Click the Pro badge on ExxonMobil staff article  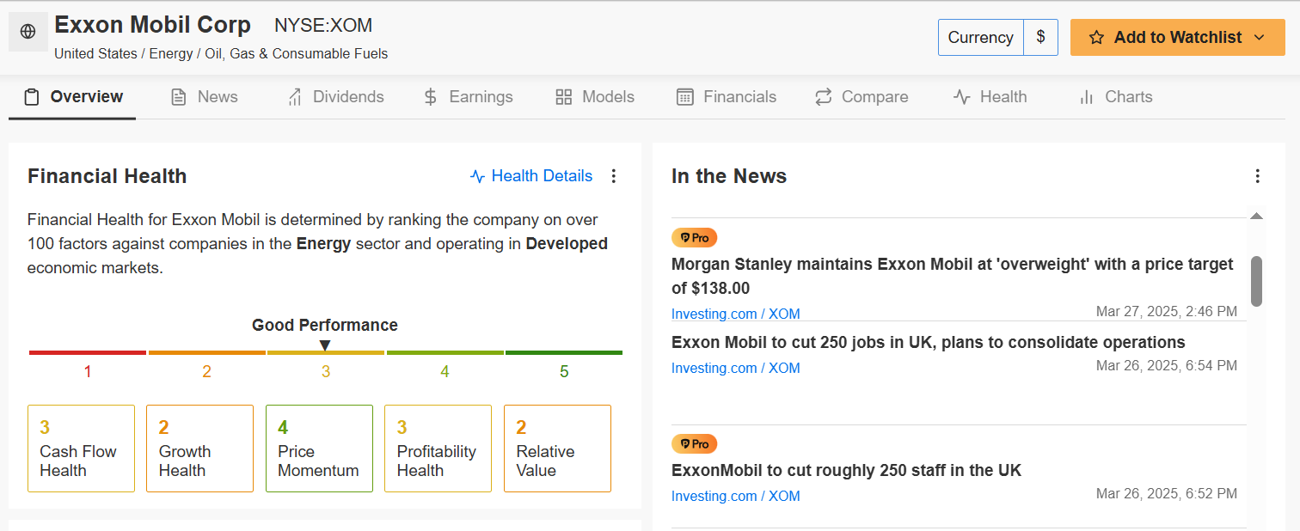tap(695, 444)
